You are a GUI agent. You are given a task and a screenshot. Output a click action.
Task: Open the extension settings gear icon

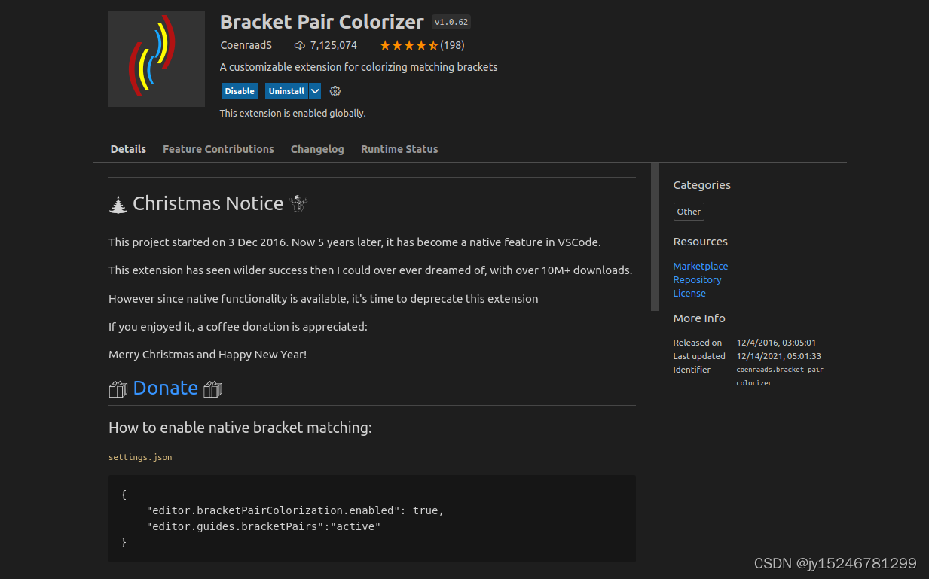click(x=335, y=91)
